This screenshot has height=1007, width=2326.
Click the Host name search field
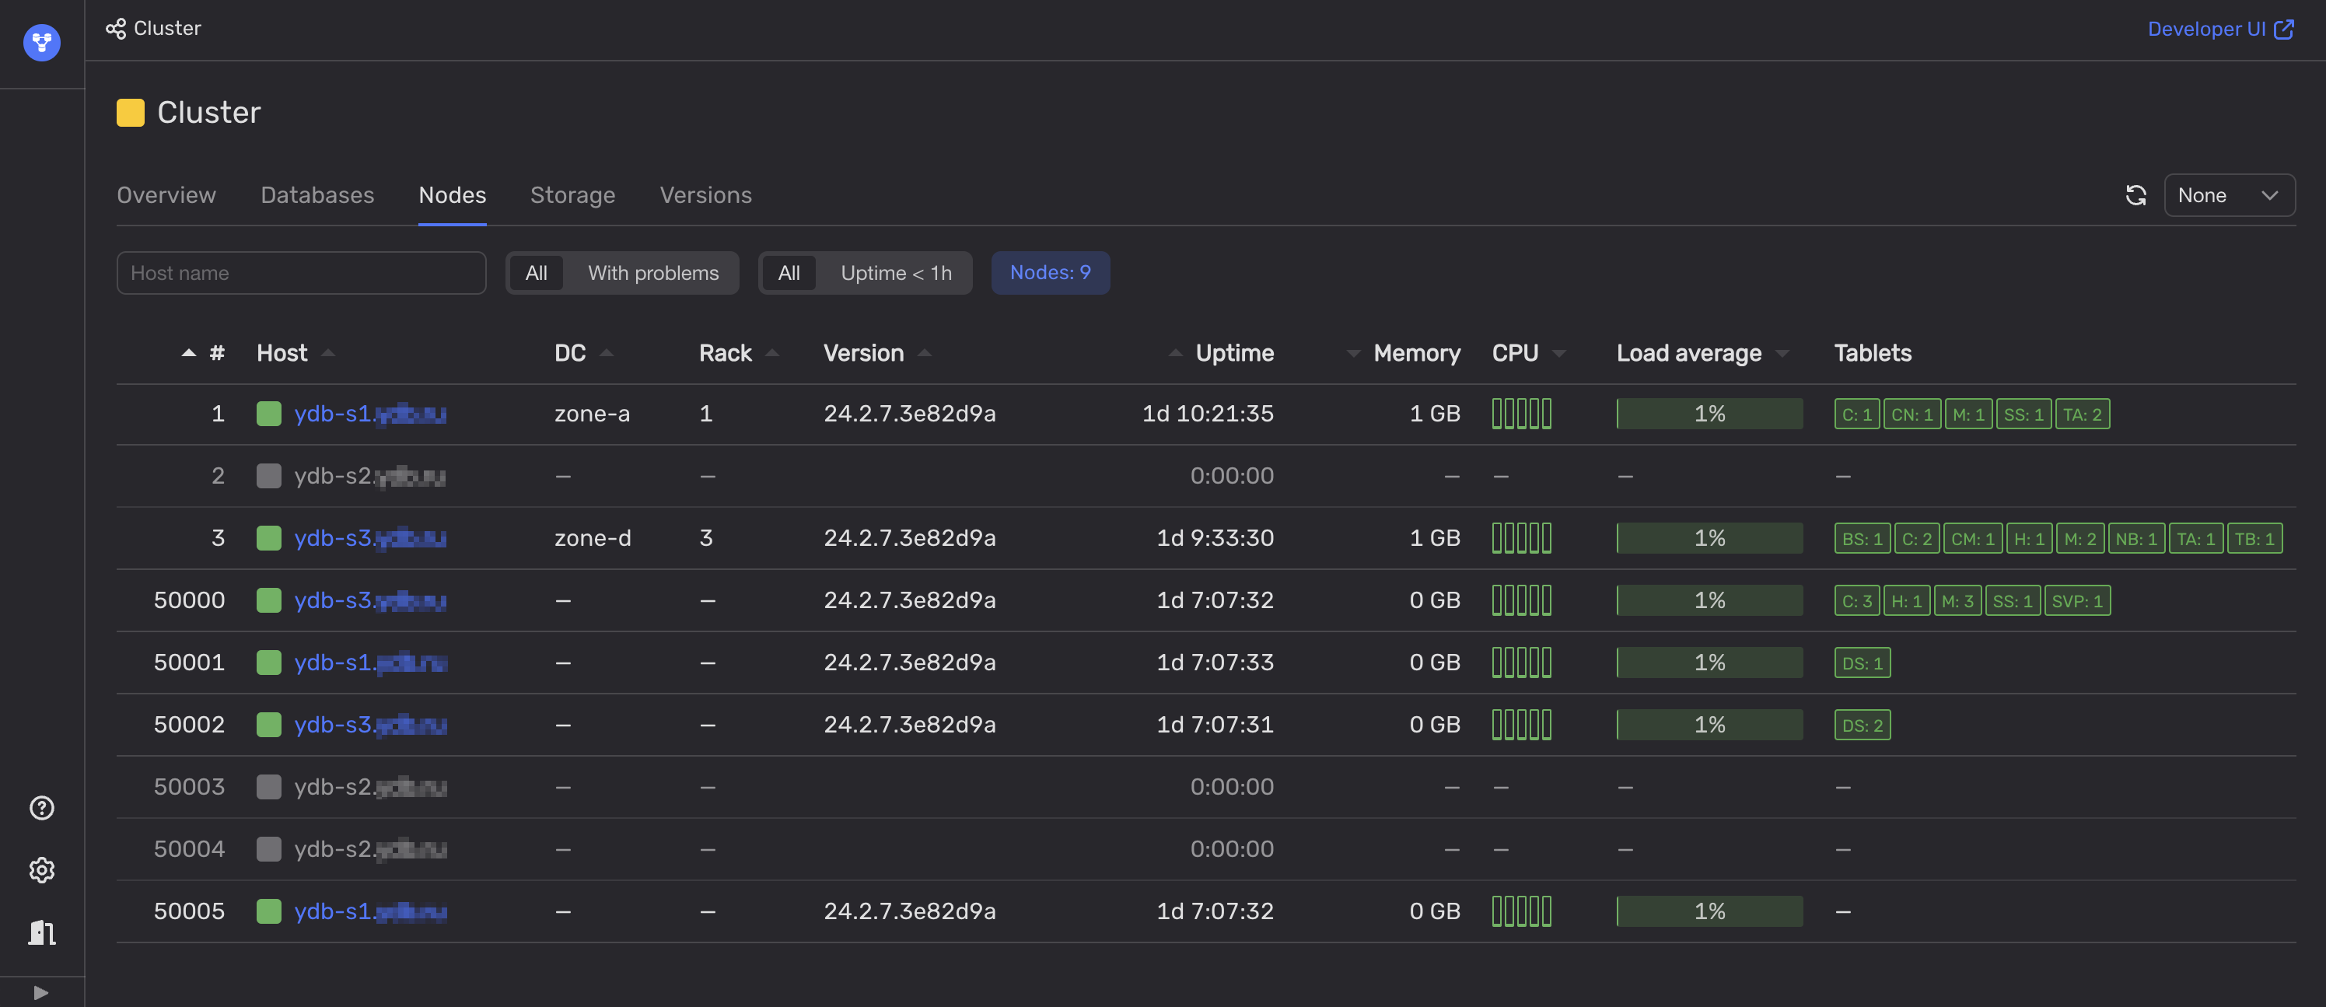pos(301,273)
